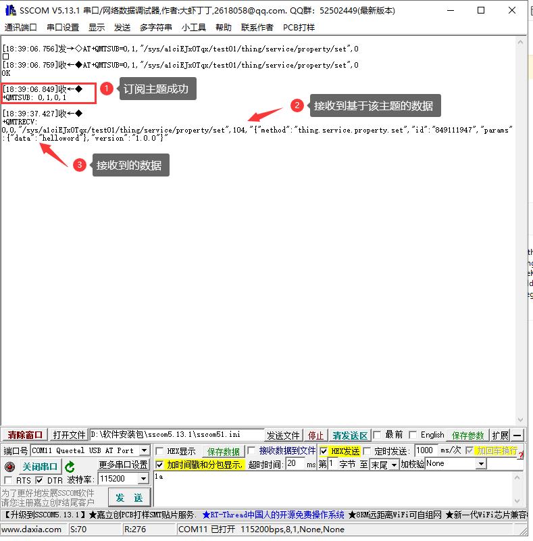Click the SSCOM application title icon
Image resolution: width=533 pixels, height=541 pixels.
(x=10, y=10)
